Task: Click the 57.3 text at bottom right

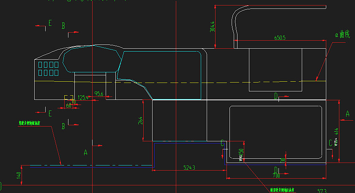Action: coord(322,191)
